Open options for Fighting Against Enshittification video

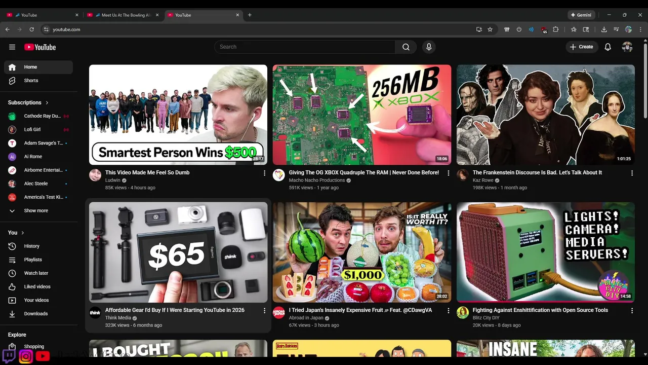632,310
